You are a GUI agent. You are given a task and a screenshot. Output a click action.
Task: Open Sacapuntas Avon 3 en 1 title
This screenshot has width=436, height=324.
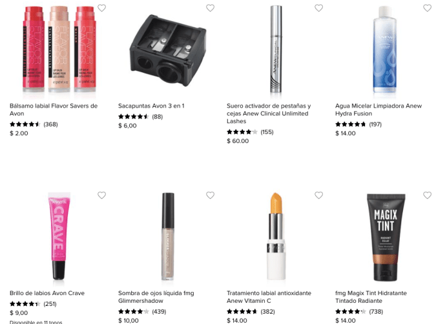pos(151,106)
